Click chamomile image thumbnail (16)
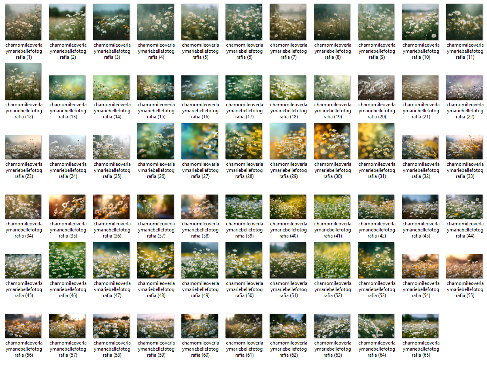The height and width of the screenshot is (366, 487). 200,88
